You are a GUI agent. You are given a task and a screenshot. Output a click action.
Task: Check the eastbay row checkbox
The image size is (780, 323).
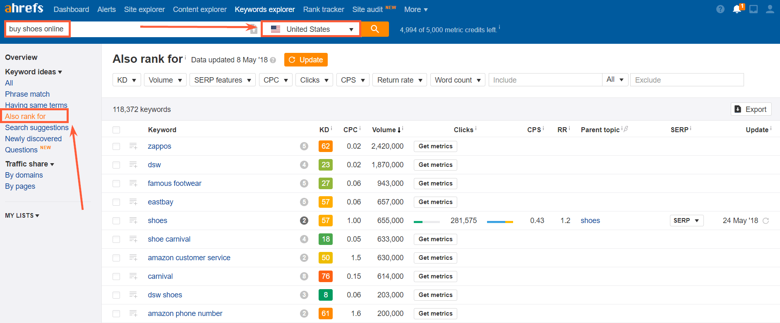click(x=116, y=202)
